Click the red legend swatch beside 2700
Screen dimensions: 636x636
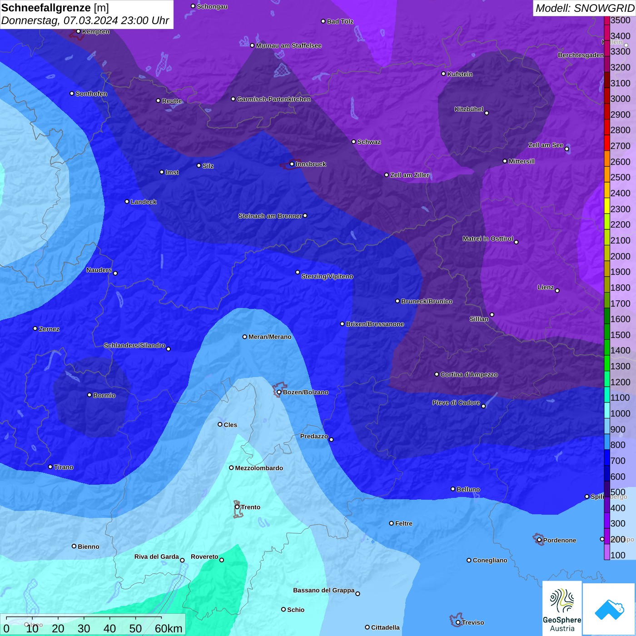pos(607,143)
